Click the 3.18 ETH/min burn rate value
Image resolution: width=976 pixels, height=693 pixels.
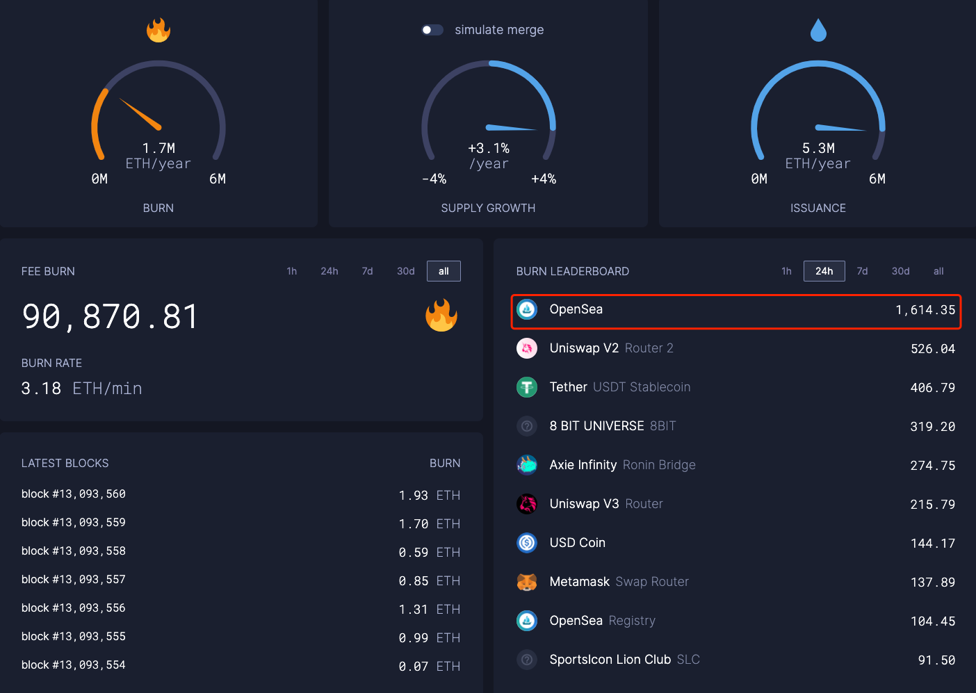pos(82,389)
